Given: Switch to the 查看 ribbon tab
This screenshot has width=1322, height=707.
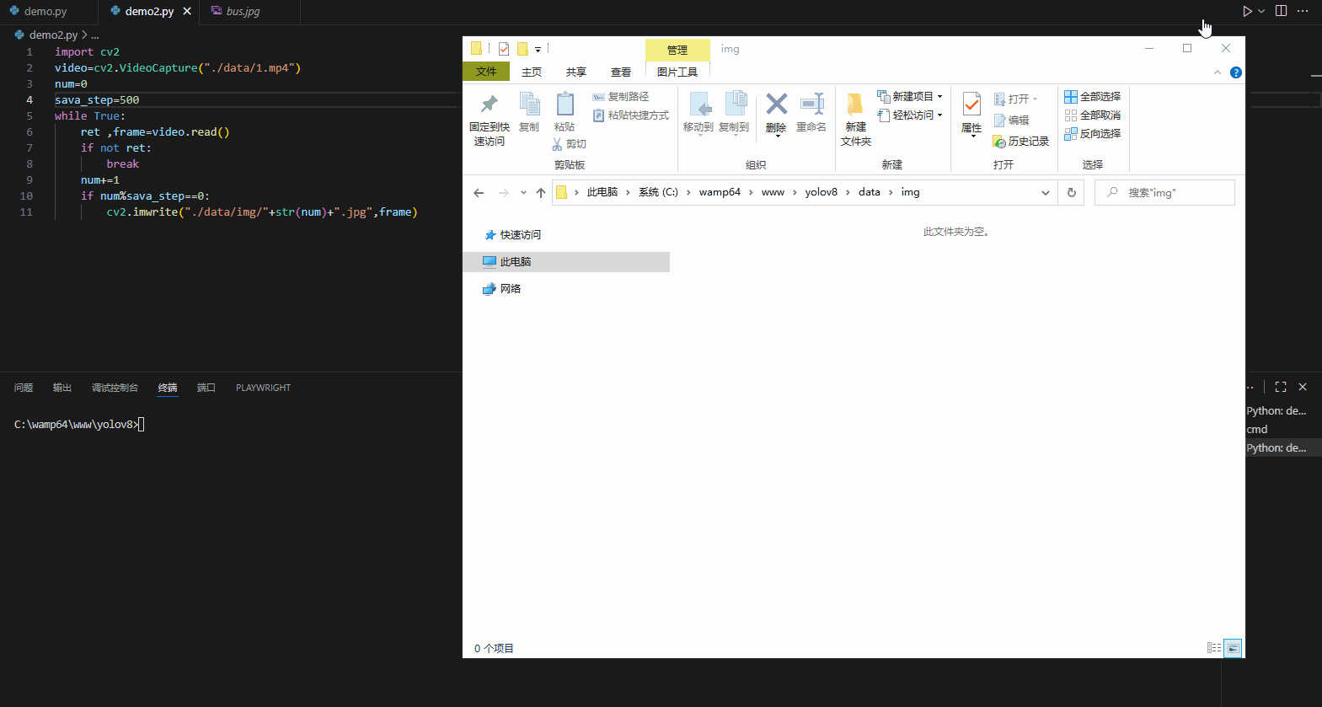Looking at the screenshot, I should (x=621, y=72).
